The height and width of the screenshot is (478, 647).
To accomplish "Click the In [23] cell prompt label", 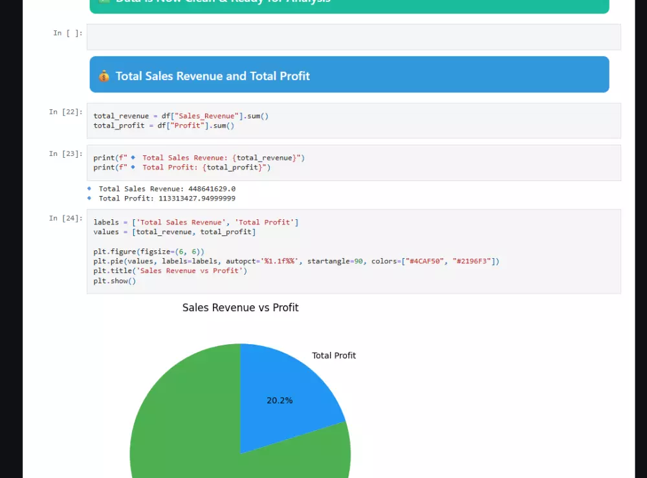I will 65,153.
